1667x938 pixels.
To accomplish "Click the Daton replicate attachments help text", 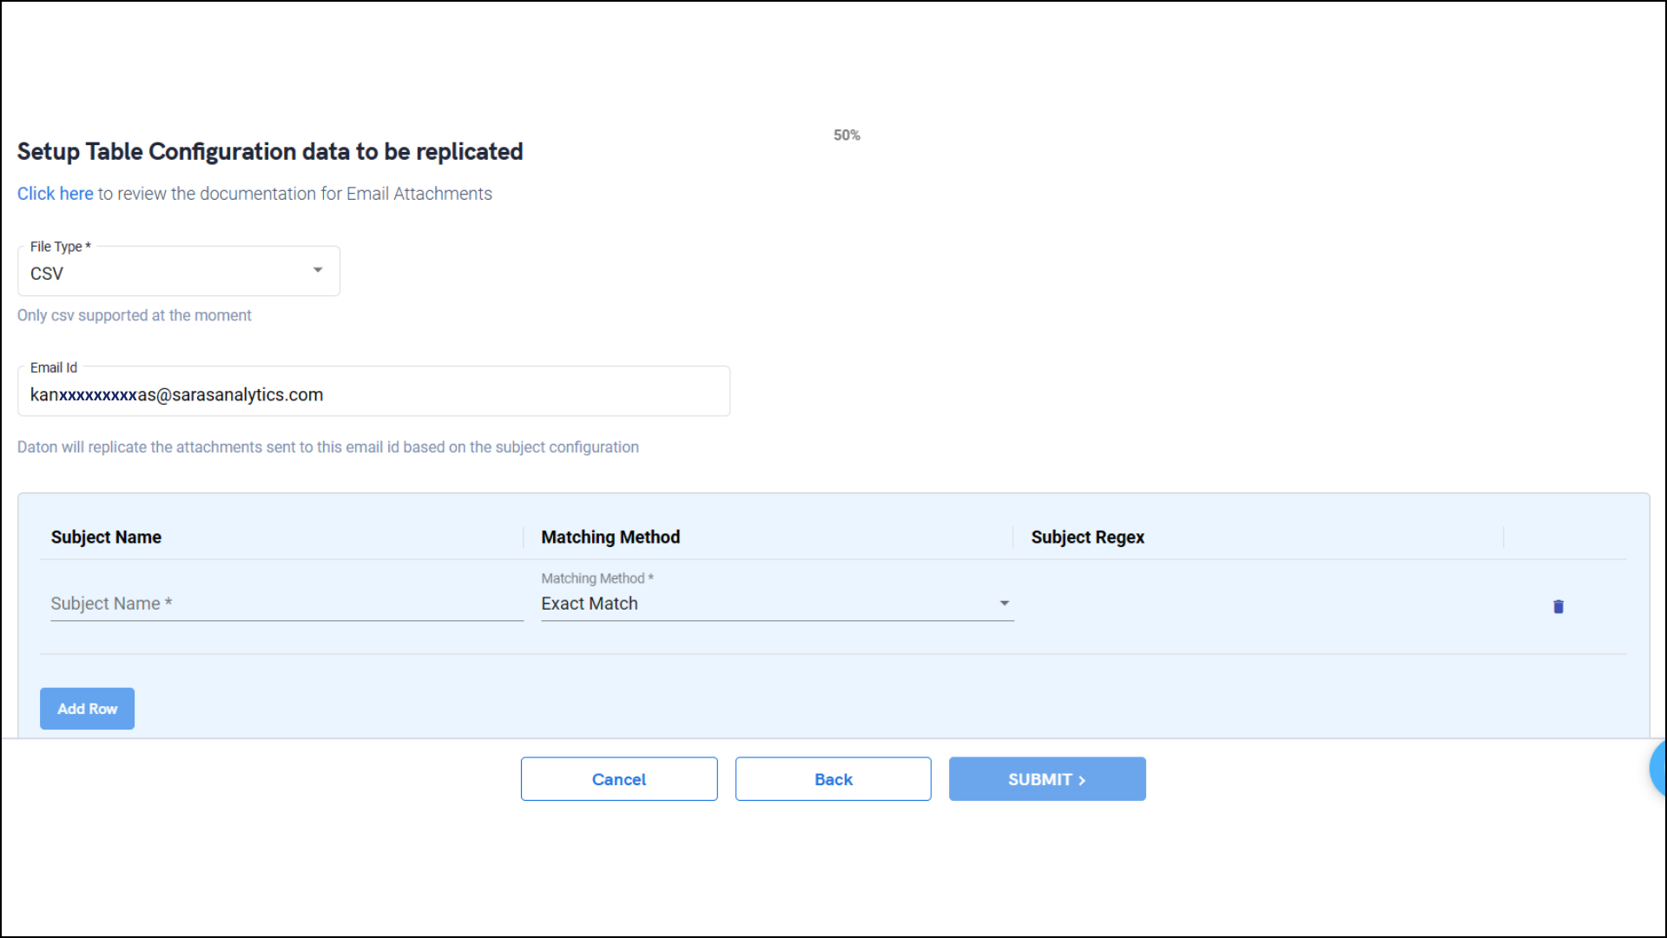I will click(328, 447).
